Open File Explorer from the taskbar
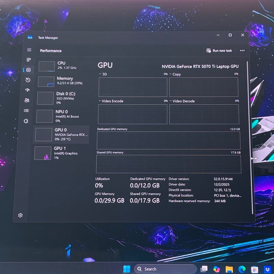 229,269
